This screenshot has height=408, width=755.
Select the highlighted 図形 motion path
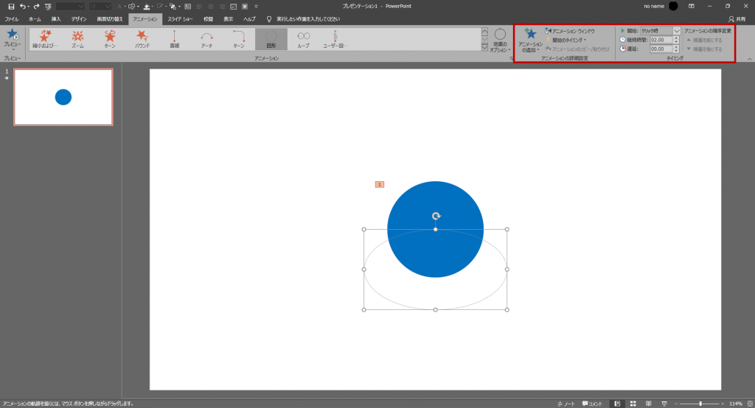pyautogui.click(x=271, y=39)
